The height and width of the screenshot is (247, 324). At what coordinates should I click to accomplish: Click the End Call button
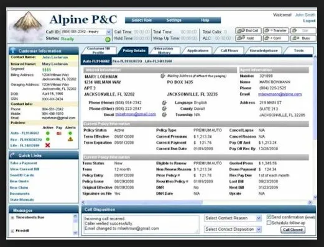(x=248, y=31)
